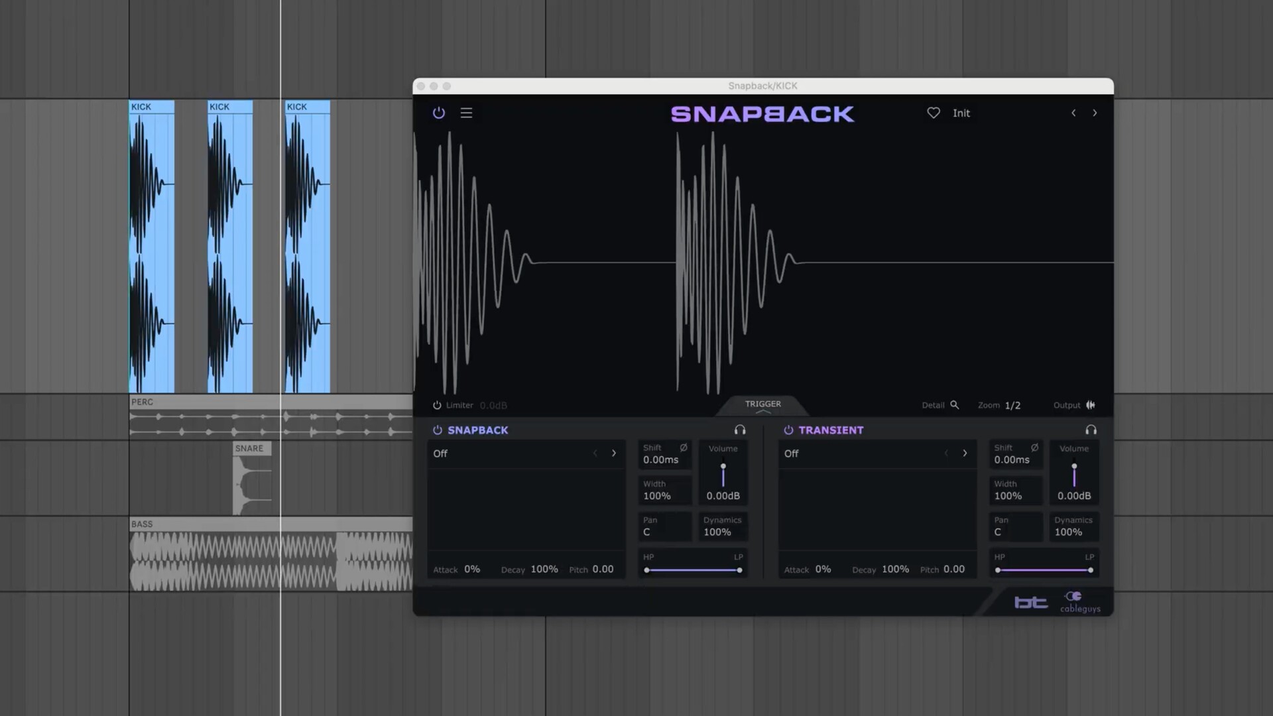Screen dimensions: 1273x716
Task: Click SNAPBACK Attack 0% value
Action: pyautogui.click(x=471, y=569)
